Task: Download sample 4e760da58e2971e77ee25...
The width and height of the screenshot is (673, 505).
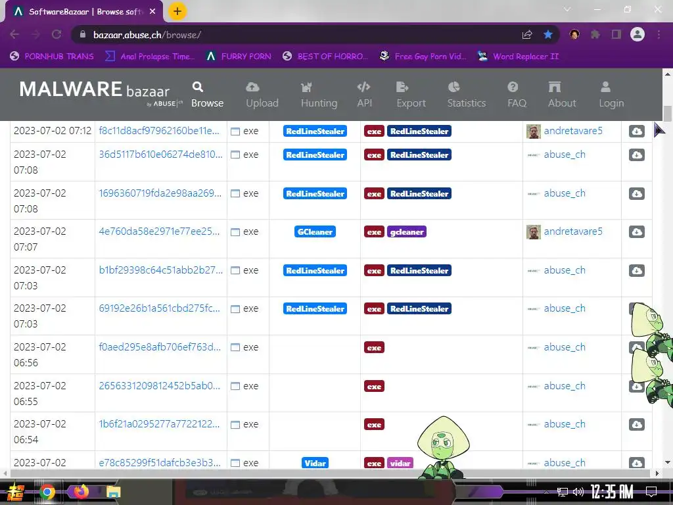Action: (x=636, y=232)
